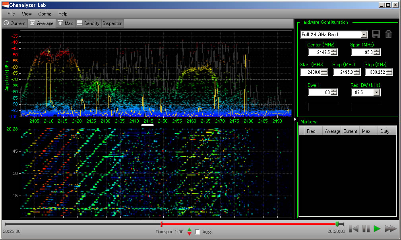Skip to beginning of recording
The image size is (401, 240).
pyautogui.click(x=354, y=229)
